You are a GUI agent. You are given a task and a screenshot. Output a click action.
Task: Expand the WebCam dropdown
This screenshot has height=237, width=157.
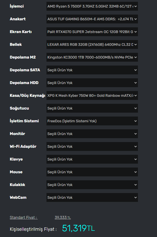(x=92, y=197)
